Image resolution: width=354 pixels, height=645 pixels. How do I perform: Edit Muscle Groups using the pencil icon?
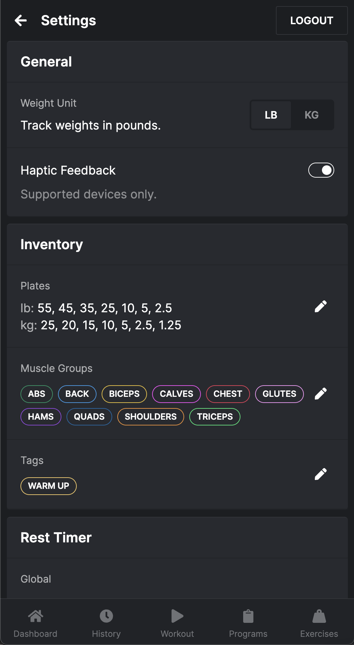point(321,393)
